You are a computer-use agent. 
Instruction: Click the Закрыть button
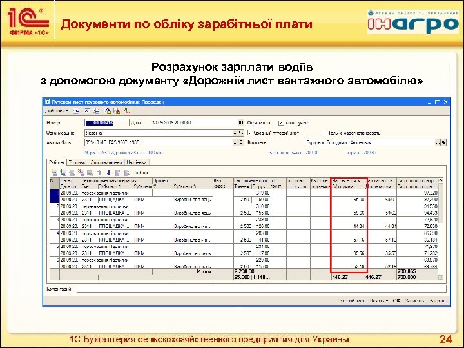point(438,300)
